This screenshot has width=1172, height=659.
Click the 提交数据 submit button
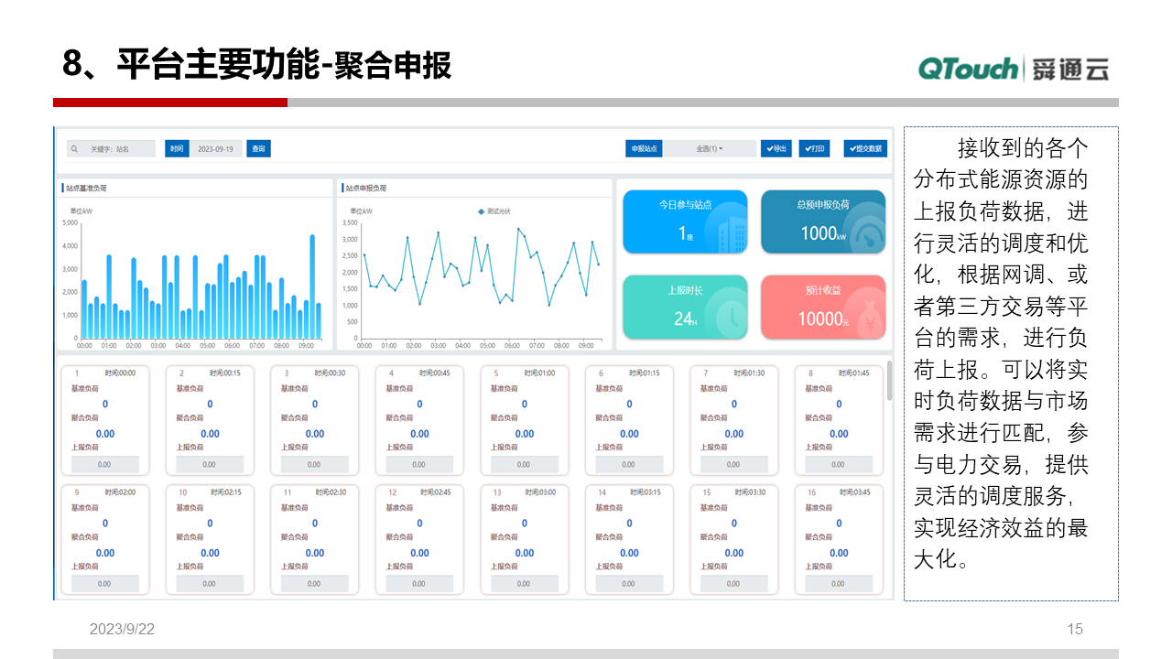click(864, 148)
